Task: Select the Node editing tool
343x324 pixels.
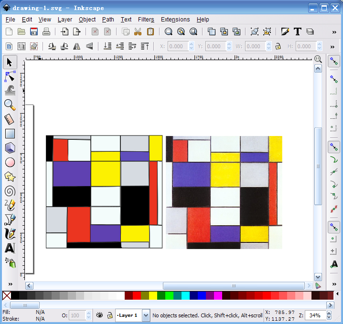Action: pyautogui.click(x=10, y=76)
